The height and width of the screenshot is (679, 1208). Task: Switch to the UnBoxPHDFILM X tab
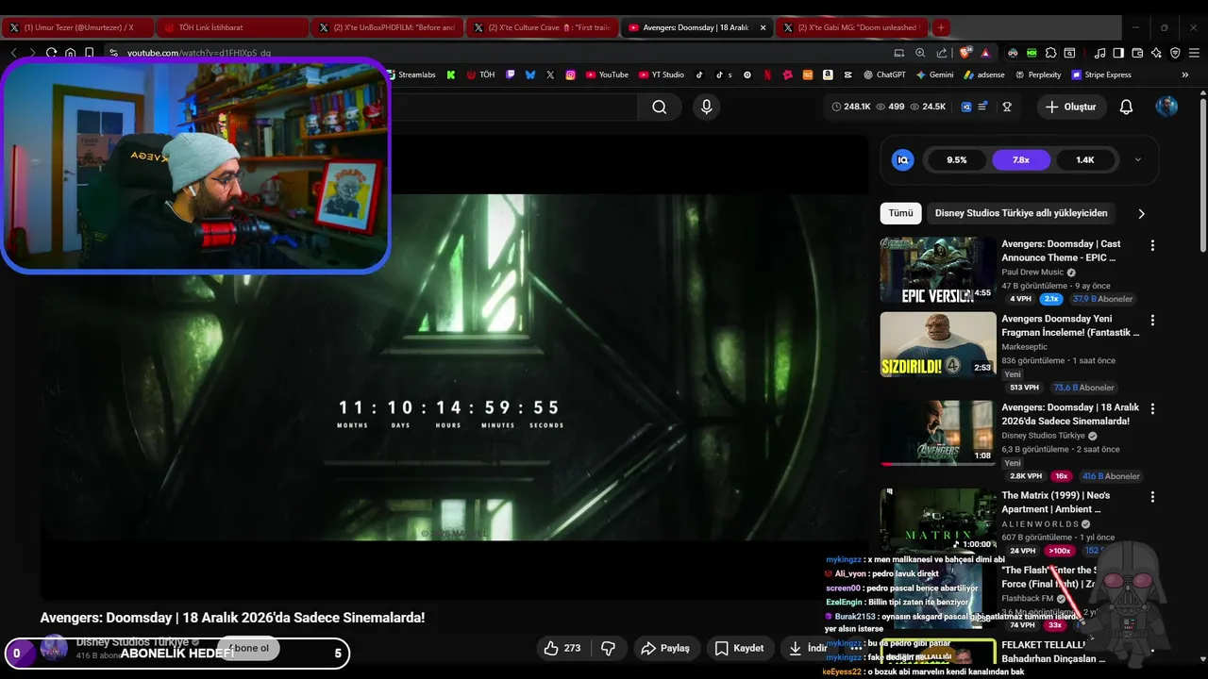(x=386, y=27)
